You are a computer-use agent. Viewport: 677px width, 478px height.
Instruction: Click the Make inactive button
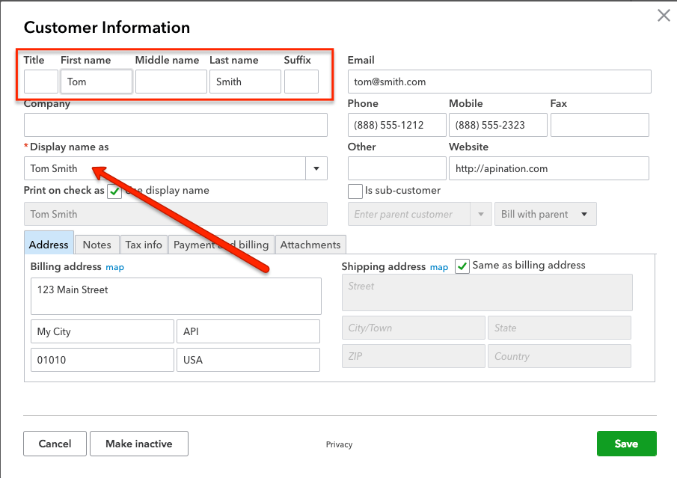pos(138,443)
